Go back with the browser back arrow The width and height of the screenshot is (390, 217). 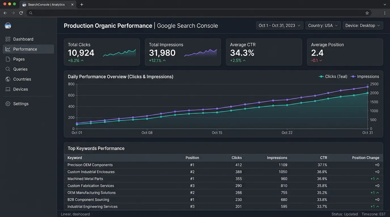[5, 13]
